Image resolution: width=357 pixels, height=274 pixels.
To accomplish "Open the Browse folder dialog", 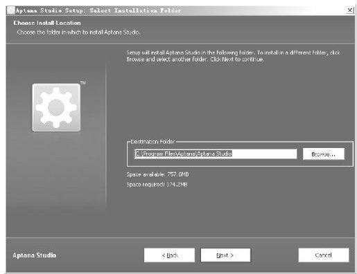I will point(324,154).
